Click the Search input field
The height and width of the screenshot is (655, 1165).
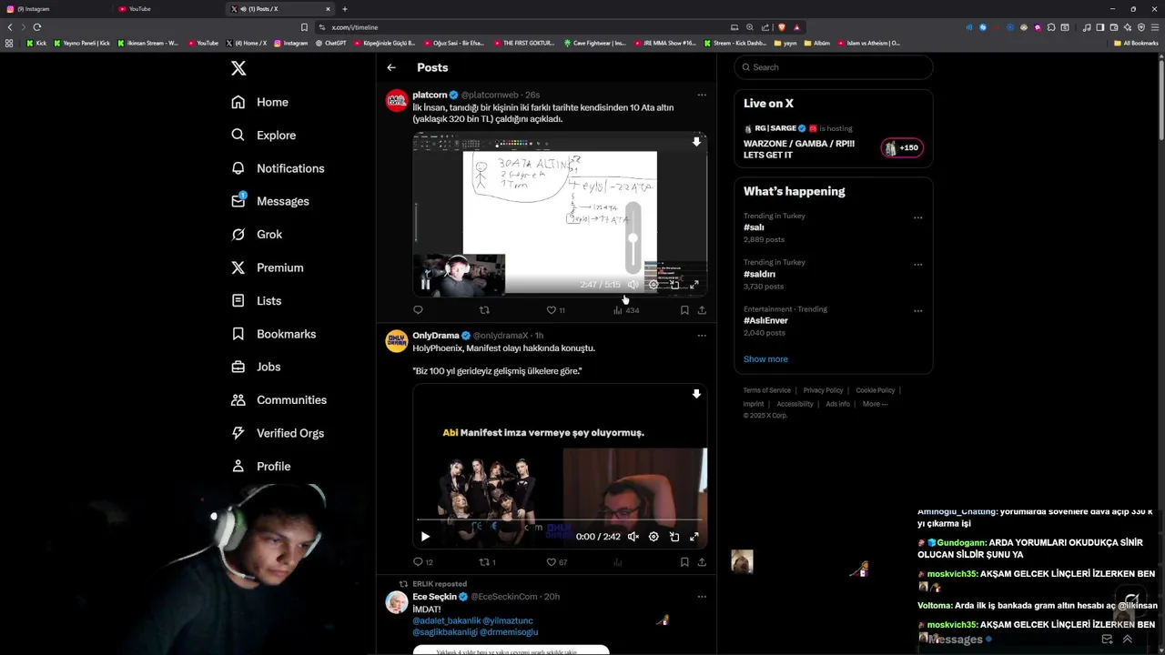(x=834, y=67)
